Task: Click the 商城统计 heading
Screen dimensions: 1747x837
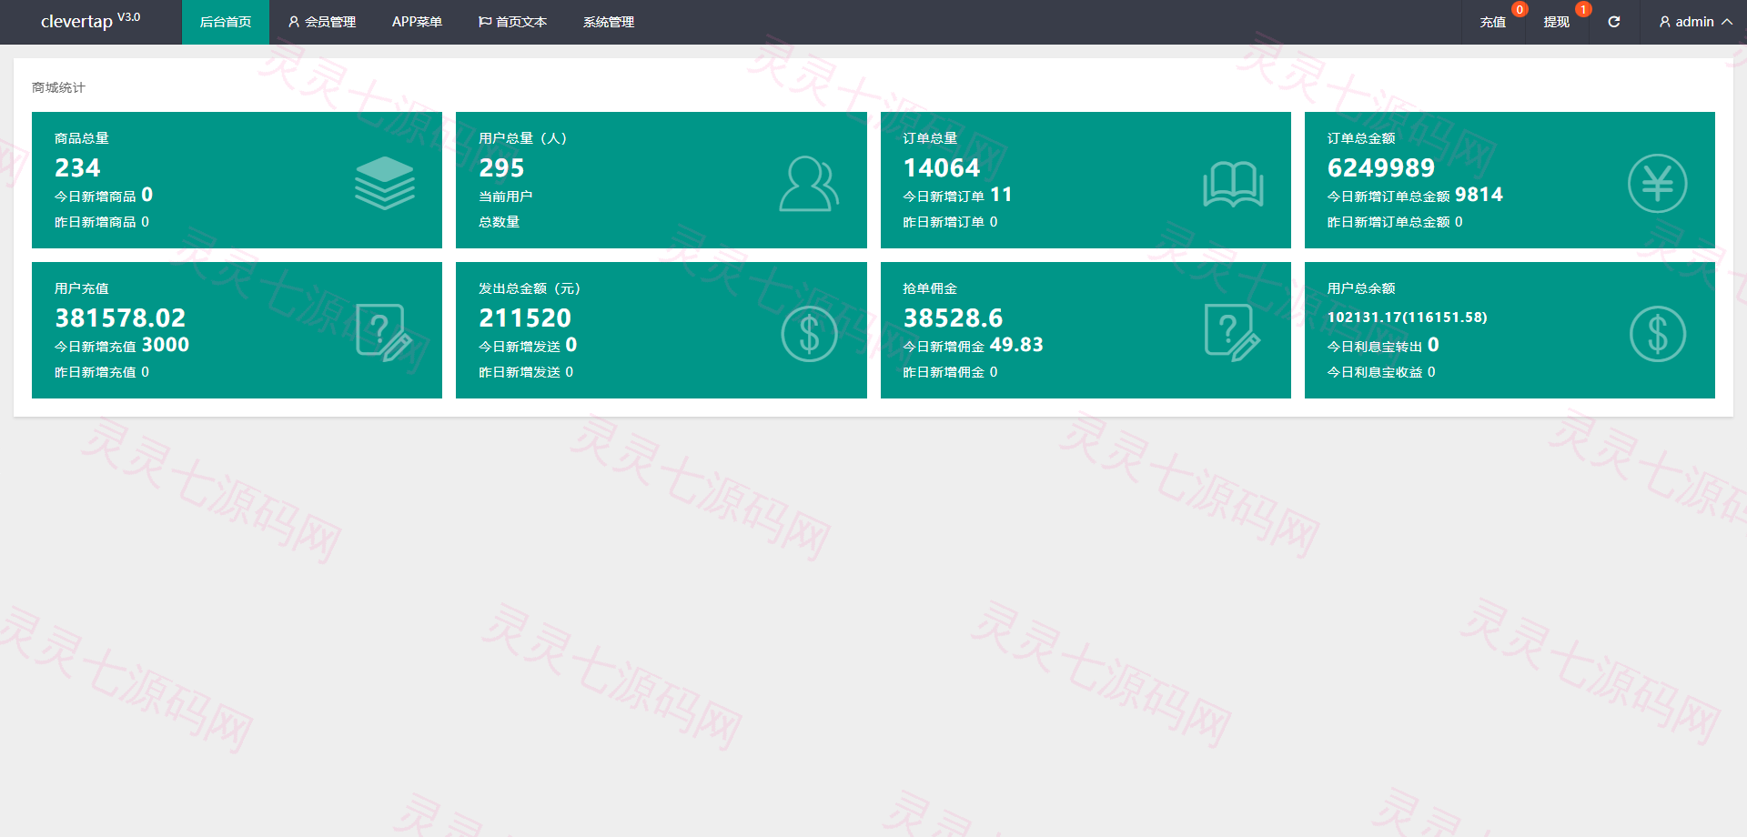Action: point(58,87)
